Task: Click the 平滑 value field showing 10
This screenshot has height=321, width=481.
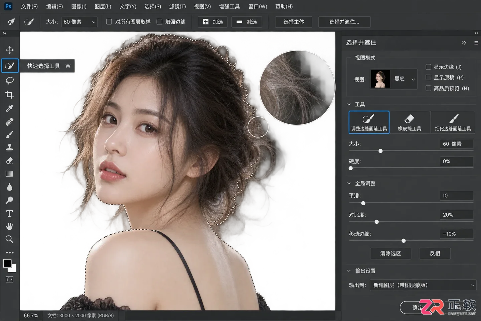Action: click(457, 196)
